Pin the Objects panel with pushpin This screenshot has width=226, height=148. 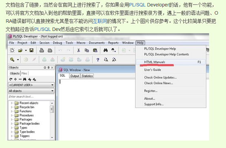49,67
